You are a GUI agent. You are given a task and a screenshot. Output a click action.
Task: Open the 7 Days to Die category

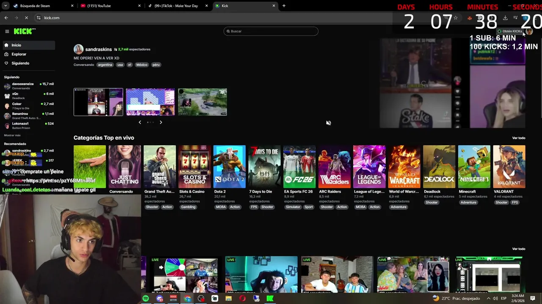click(265, 167)
